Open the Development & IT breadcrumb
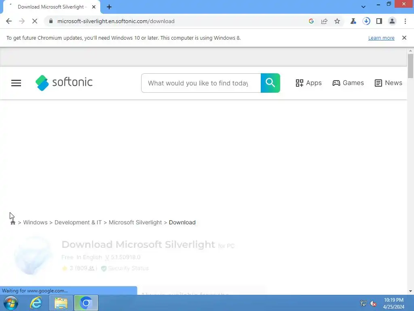The image size is (414, 311). coord(78,222)
